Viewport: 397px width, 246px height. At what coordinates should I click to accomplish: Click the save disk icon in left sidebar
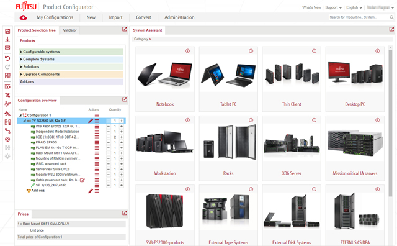click(x=7, y=31)
